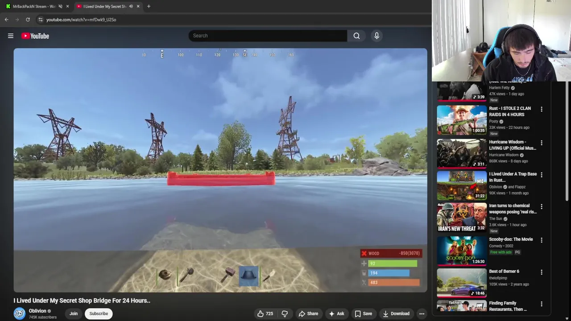Open title 'Scooby-doo: The Movie'
Viewport: 571px width, 321px height.
click(x=511, y=239)
